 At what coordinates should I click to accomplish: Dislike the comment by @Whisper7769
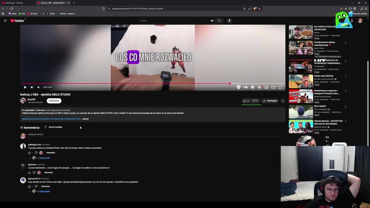pyautogui.click(x=36, y=153)
